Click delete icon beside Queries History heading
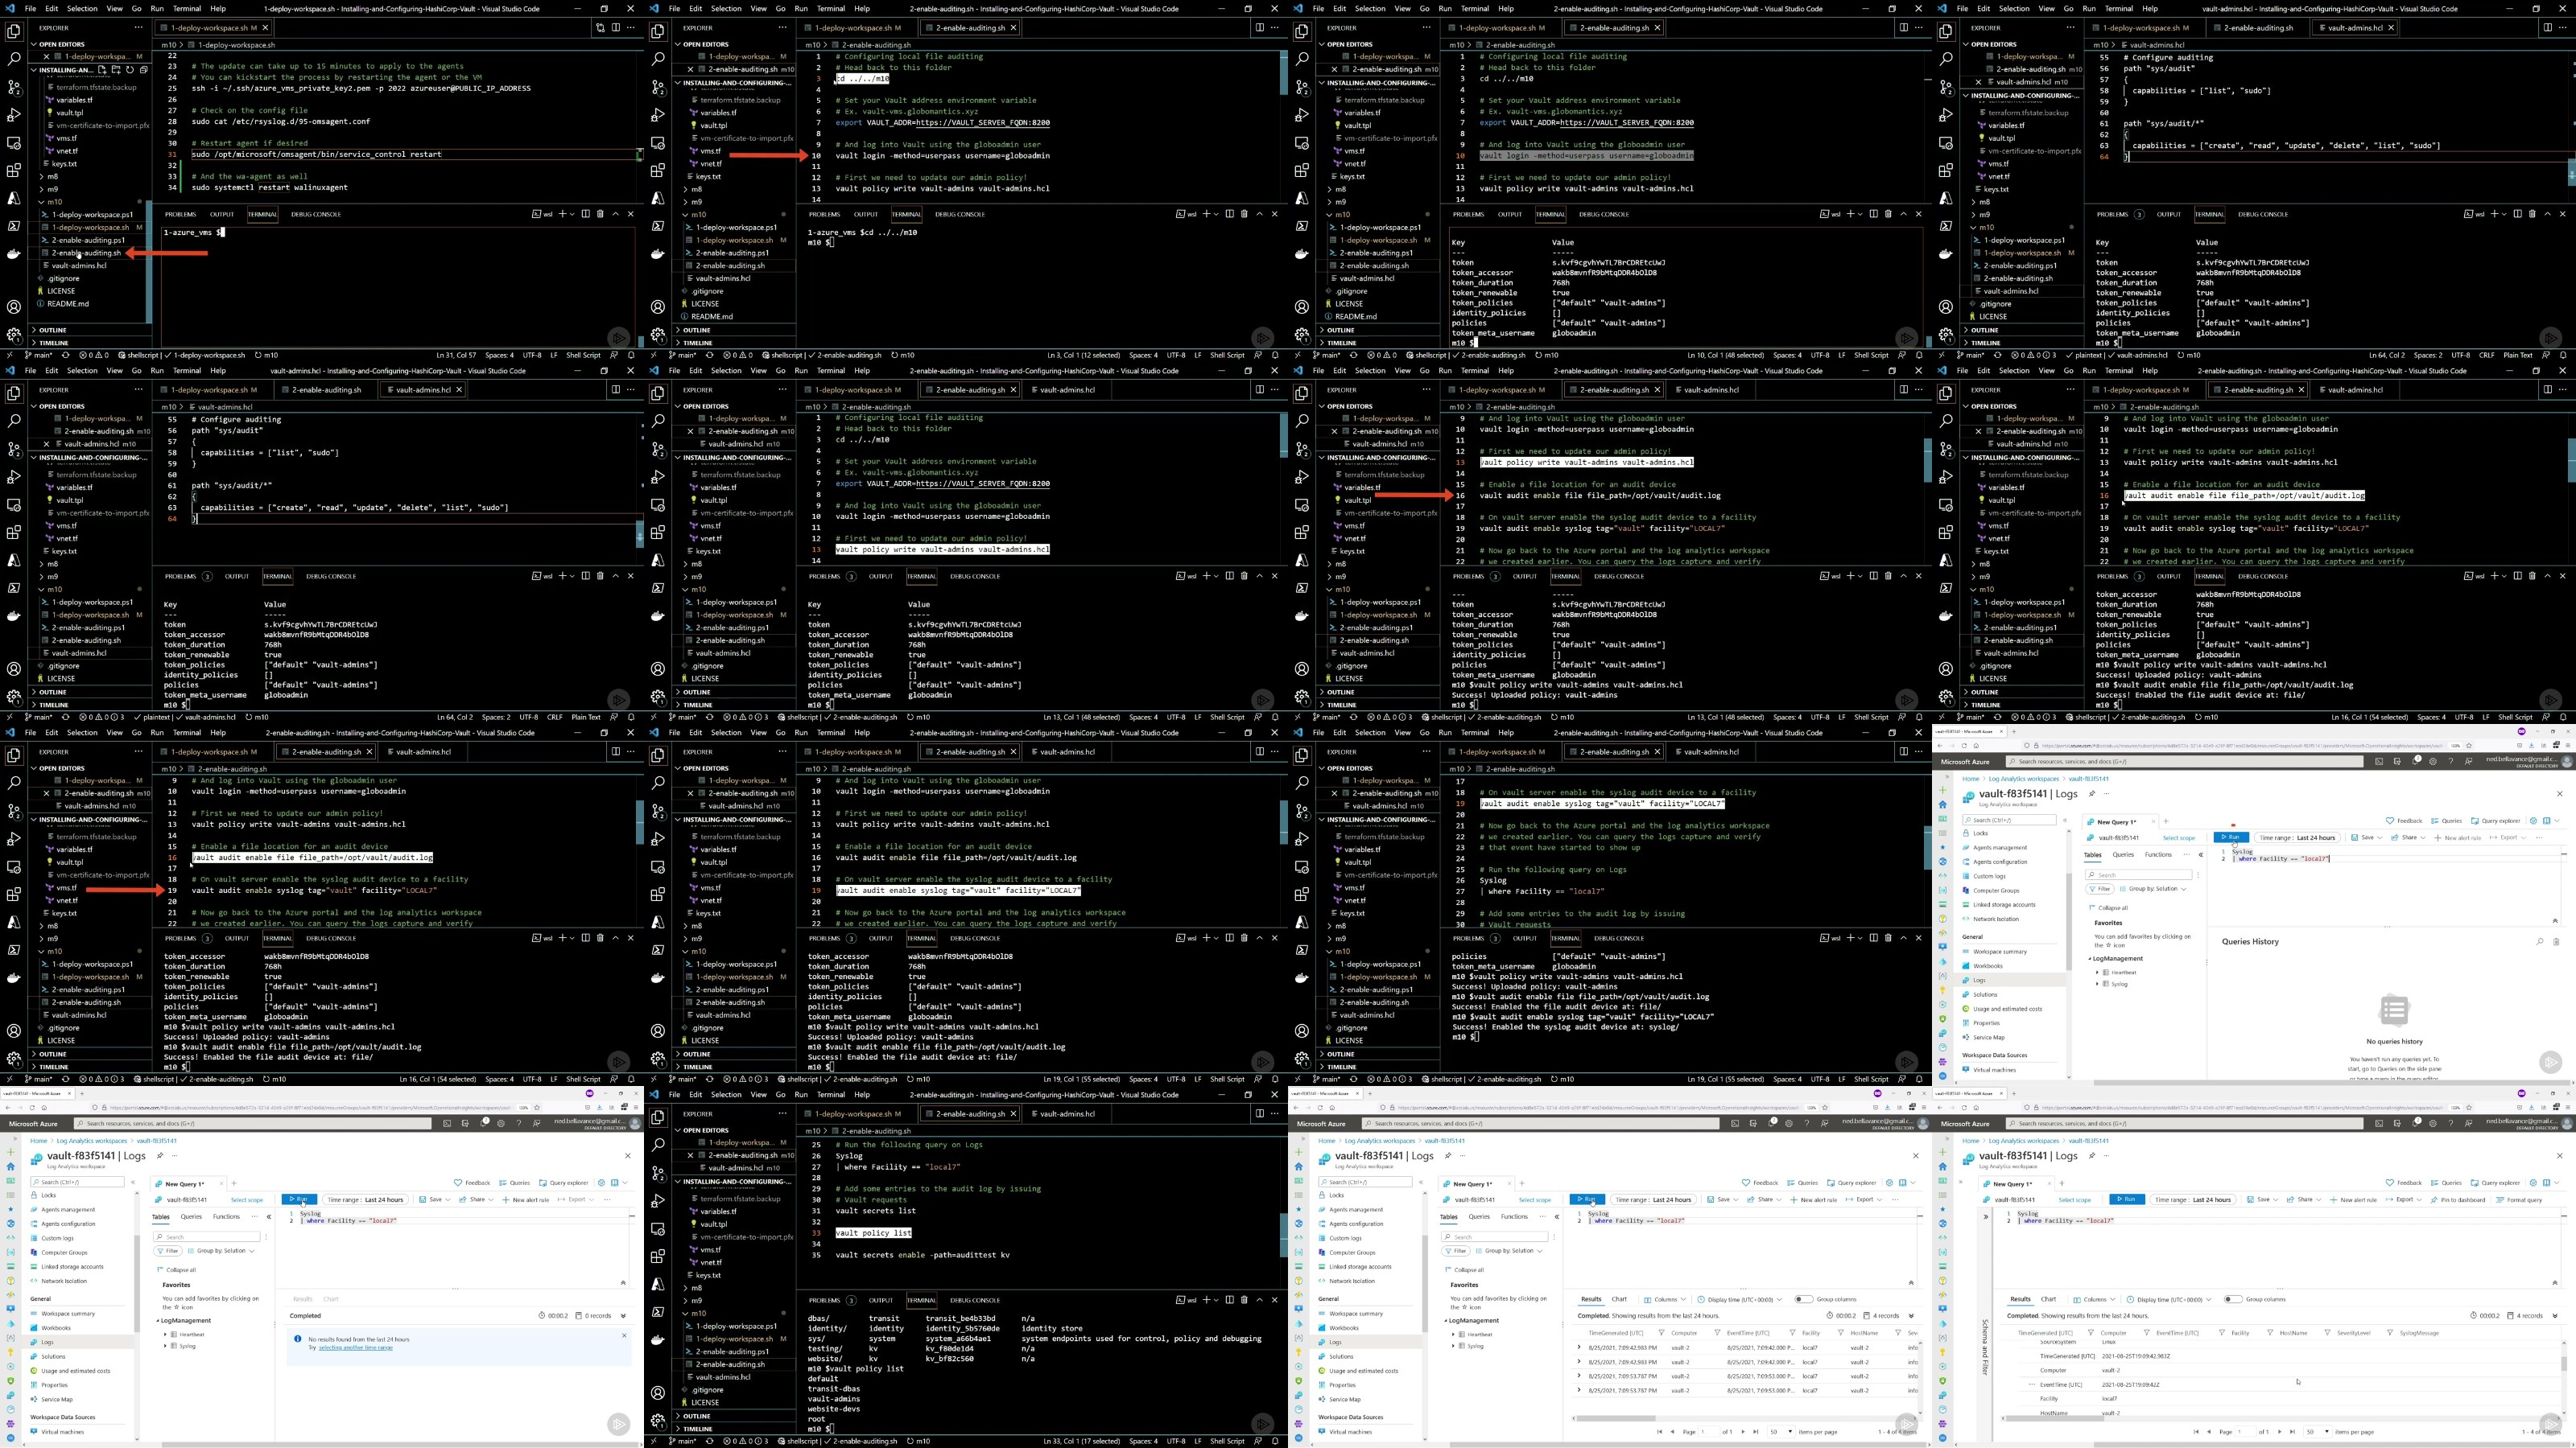2576x1448 pixels. (x=2556, y=941)
